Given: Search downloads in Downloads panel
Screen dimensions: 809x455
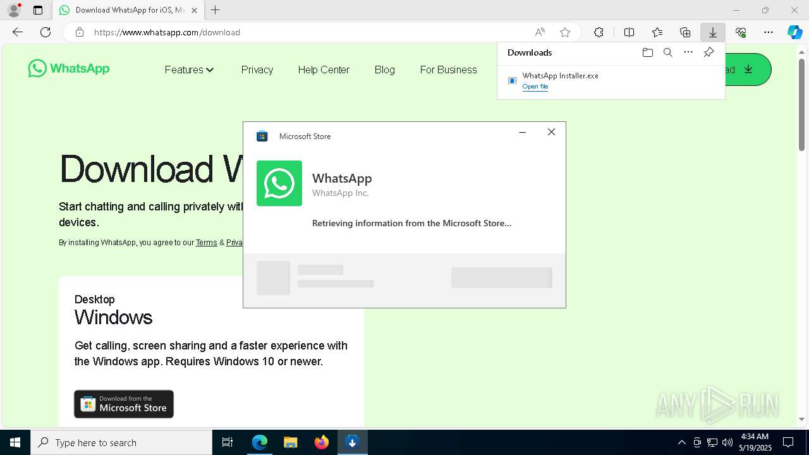Looking at the screenshot, I should pos(668,52).
